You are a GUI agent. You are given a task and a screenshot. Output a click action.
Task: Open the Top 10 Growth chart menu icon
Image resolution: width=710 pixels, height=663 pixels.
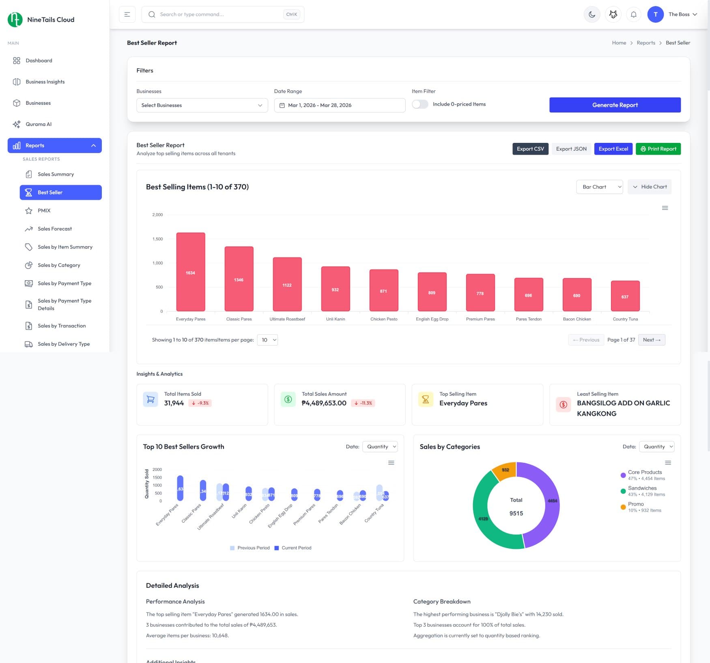pyautogui.click(x=391, y=463)
